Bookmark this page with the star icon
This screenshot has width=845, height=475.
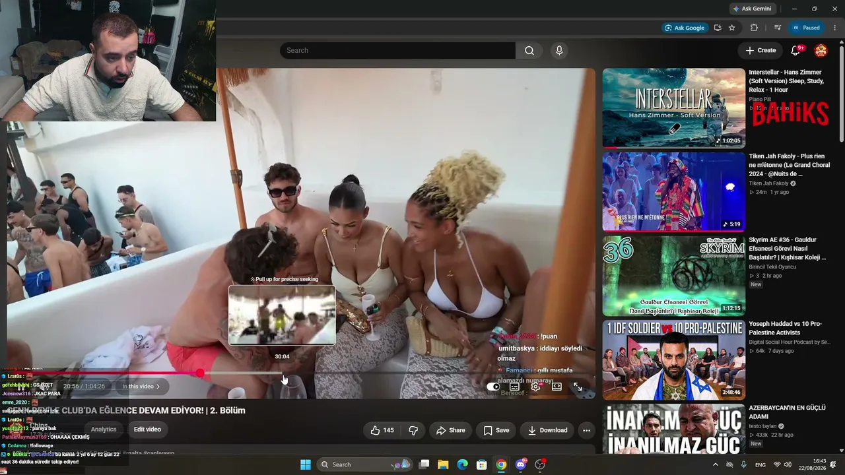pos(732,28)
